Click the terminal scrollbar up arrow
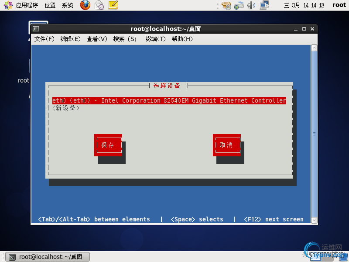 (x=314, y=48)
